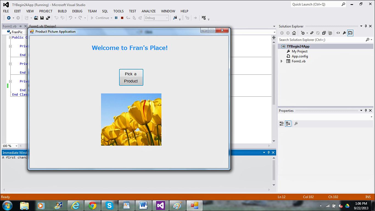The width and height of the screenshot is (375, 211).
Task: Pin the Properties panel
Action: [x=366, y=111]
